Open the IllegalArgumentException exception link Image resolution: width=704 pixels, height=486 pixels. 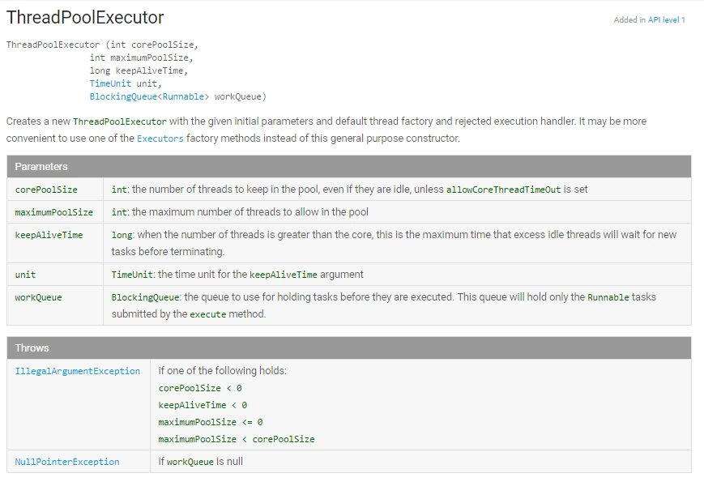78,371
